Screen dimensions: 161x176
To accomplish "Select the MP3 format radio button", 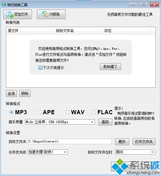I will [x=11, y=112].
